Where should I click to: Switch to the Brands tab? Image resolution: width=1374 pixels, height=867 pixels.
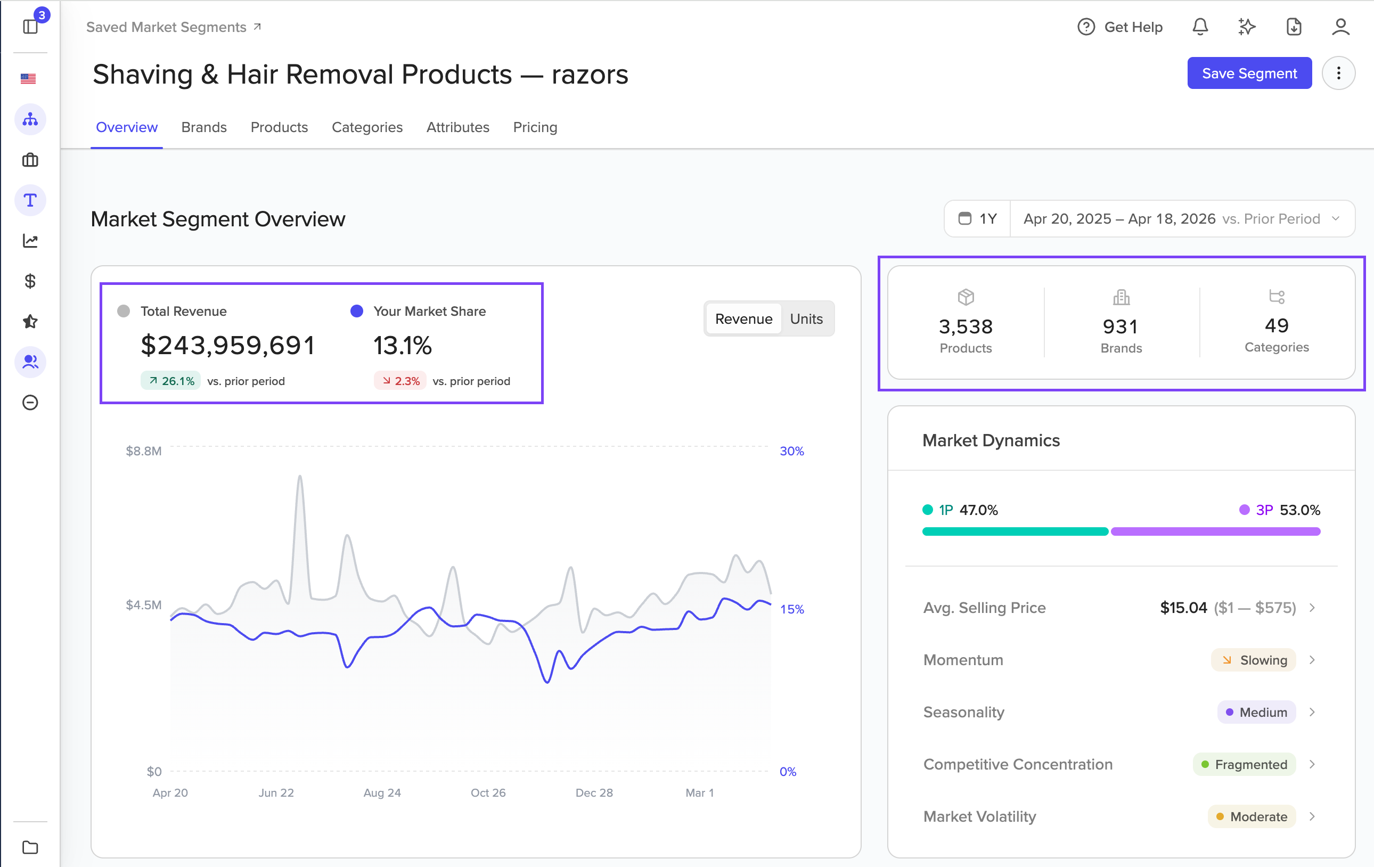[x=203, y=127]
